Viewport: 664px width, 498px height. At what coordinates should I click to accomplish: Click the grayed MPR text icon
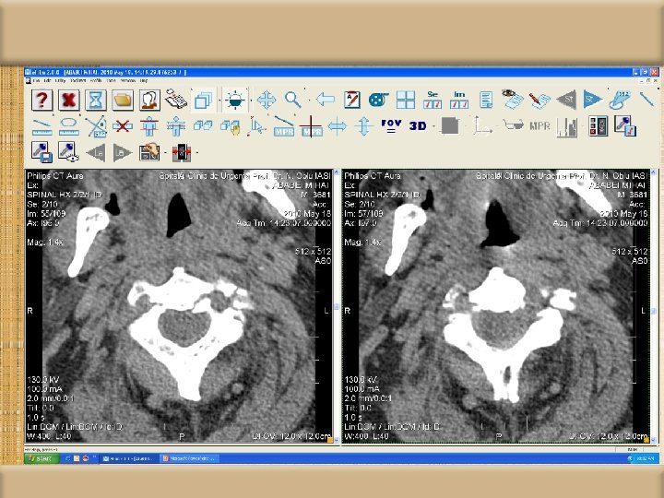click(x=539, y=126)
